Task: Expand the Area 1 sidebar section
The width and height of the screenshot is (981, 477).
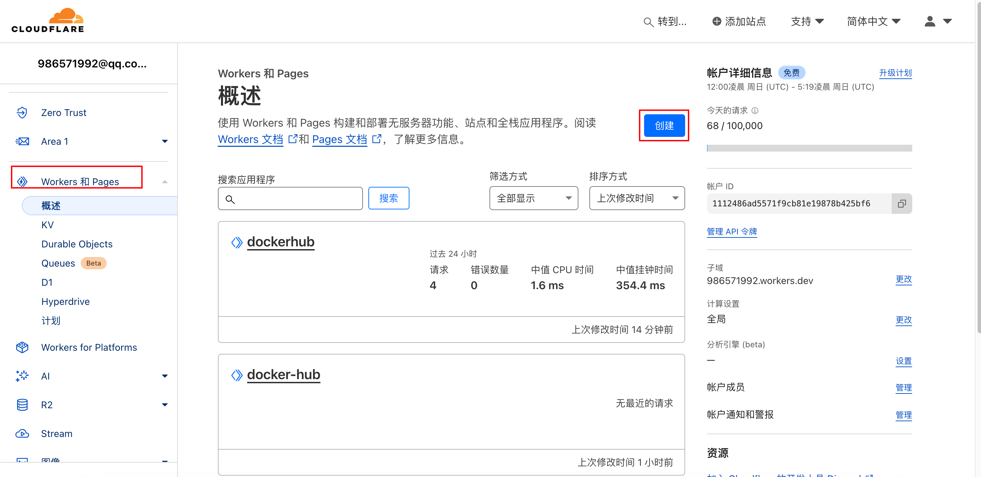Action: 165,141
